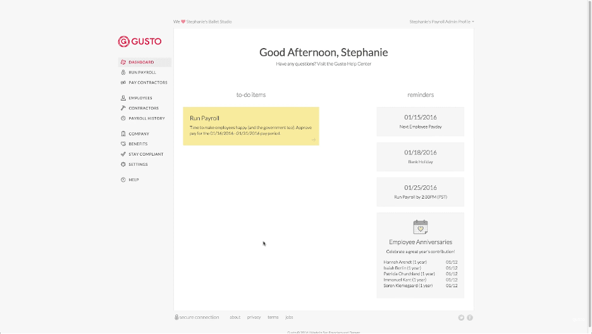Click the terms footer link
This screenshot has height=334, width=592.
tap(273, 317)
